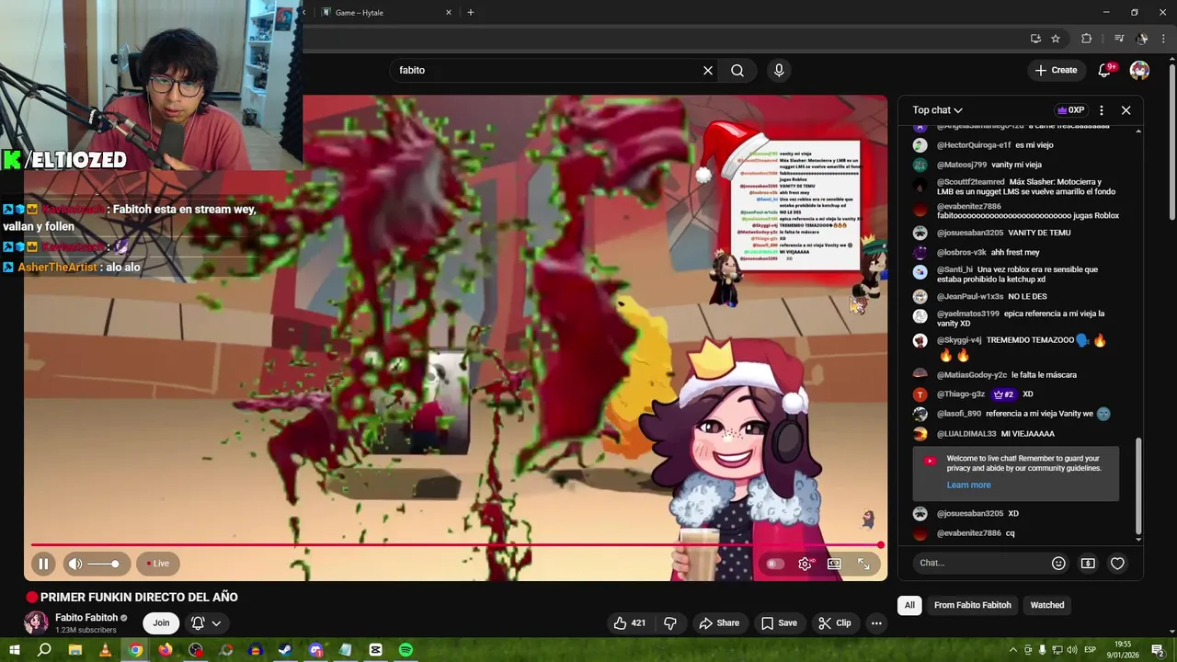This screenshot has height=662, width=1177.
Task: Switch to theater mode icon
Action: (834, 564)
